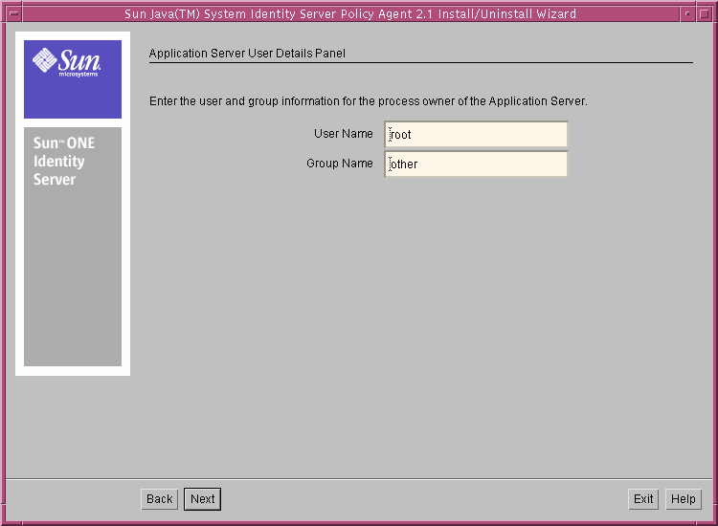Open the window menu button in title bar
Screen dimensions: 718x526
click(14, 13)
